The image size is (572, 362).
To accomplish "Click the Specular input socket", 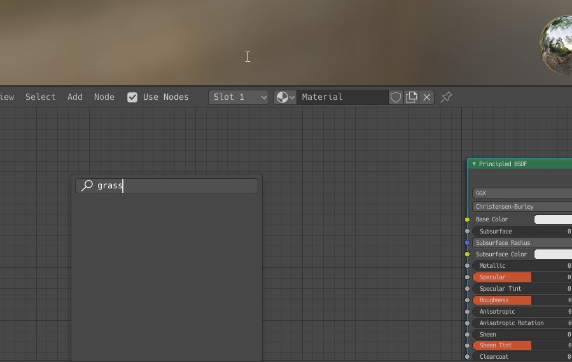I will pyautogui.click(x=467, y=277).
